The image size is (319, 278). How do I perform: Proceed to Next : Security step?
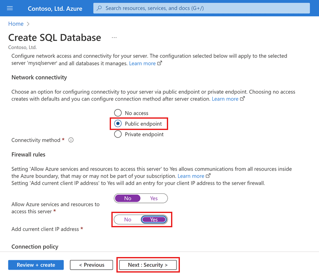148,265
